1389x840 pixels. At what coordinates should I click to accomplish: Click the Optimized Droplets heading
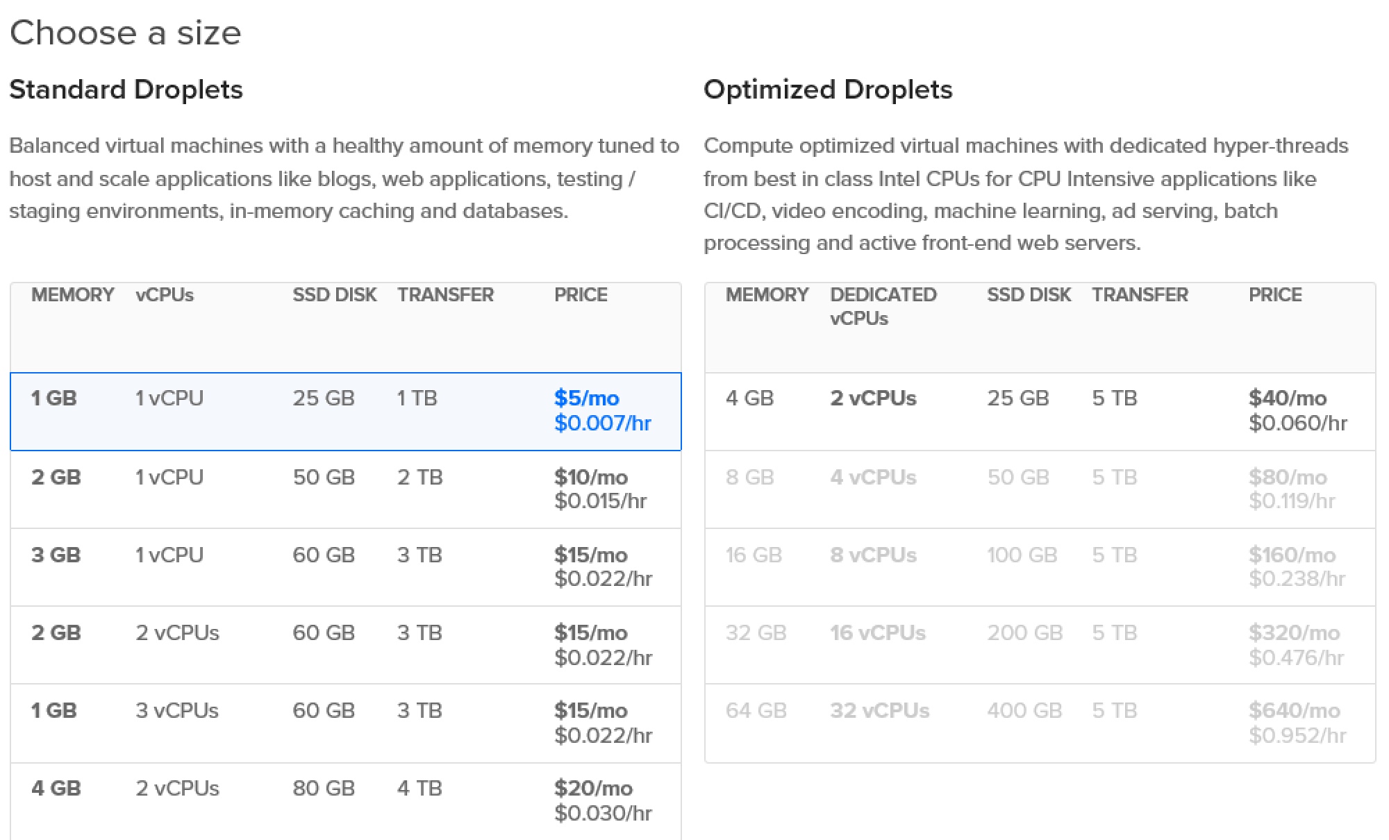[828, 90]
